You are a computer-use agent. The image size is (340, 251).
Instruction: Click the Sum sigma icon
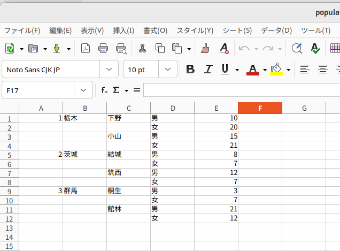[x=116, y=90]
